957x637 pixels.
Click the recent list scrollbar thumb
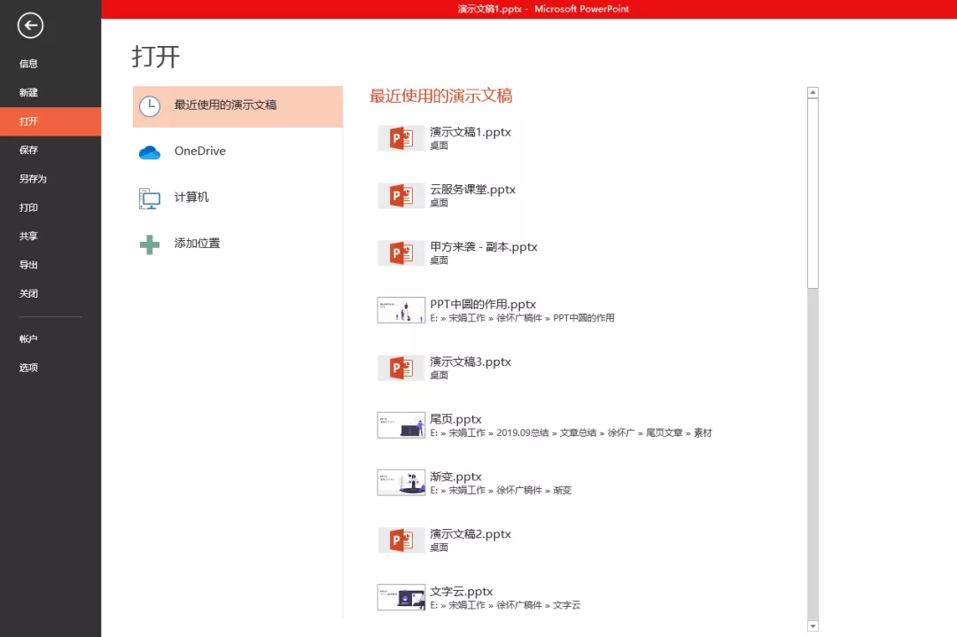click(813, 193)
